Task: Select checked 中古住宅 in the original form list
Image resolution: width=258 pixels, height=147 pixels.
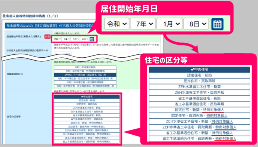Action: tap(87, 97)
